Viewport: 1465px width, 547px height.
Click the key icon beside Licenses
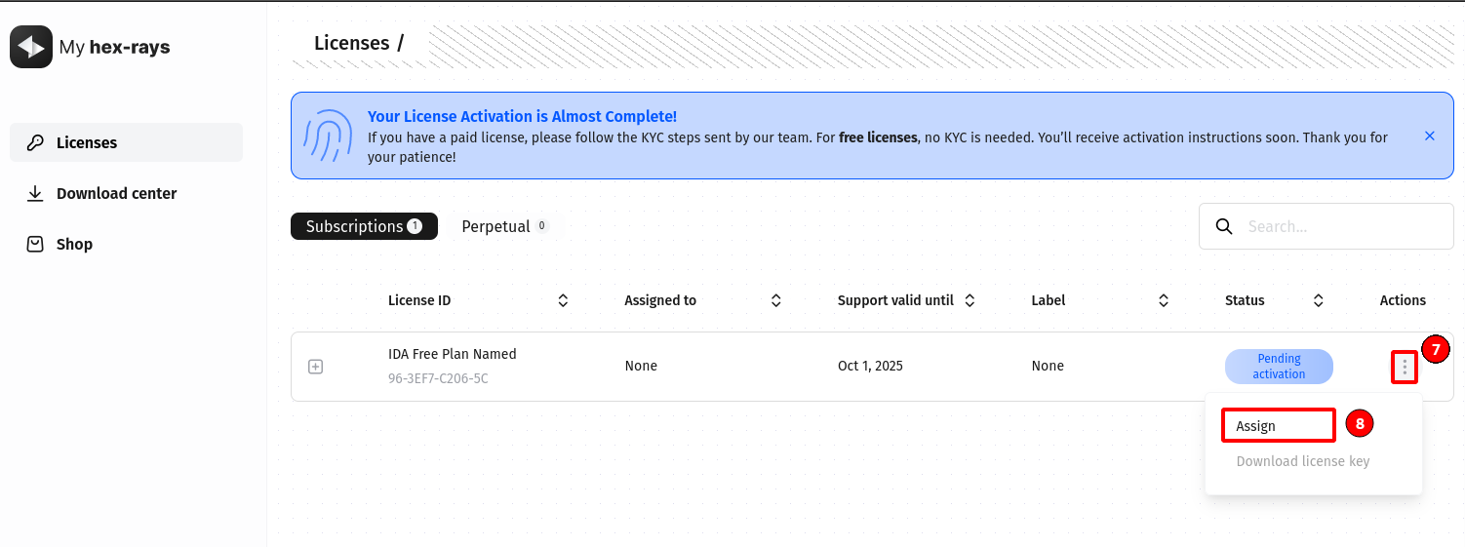point(35,142)
